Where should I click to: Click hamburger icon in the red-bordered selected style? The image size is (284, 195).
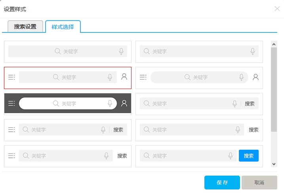(11, 77)
